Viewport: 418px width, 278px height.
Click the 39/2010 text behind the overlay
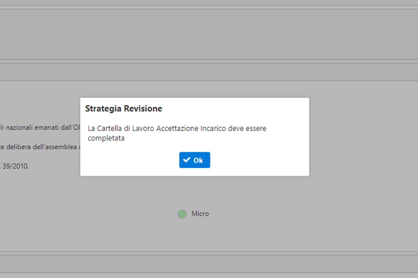15,166
